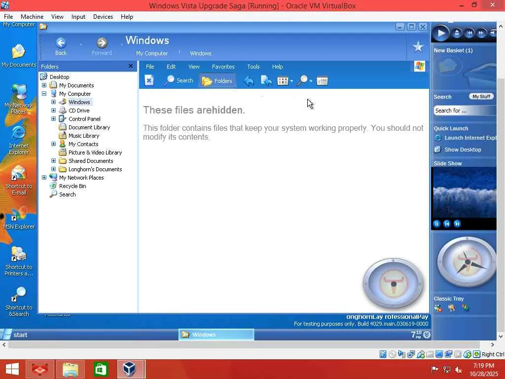Select Music Library in the tree
This screenshot has height=379, width=505.
[x=84, y=136]
